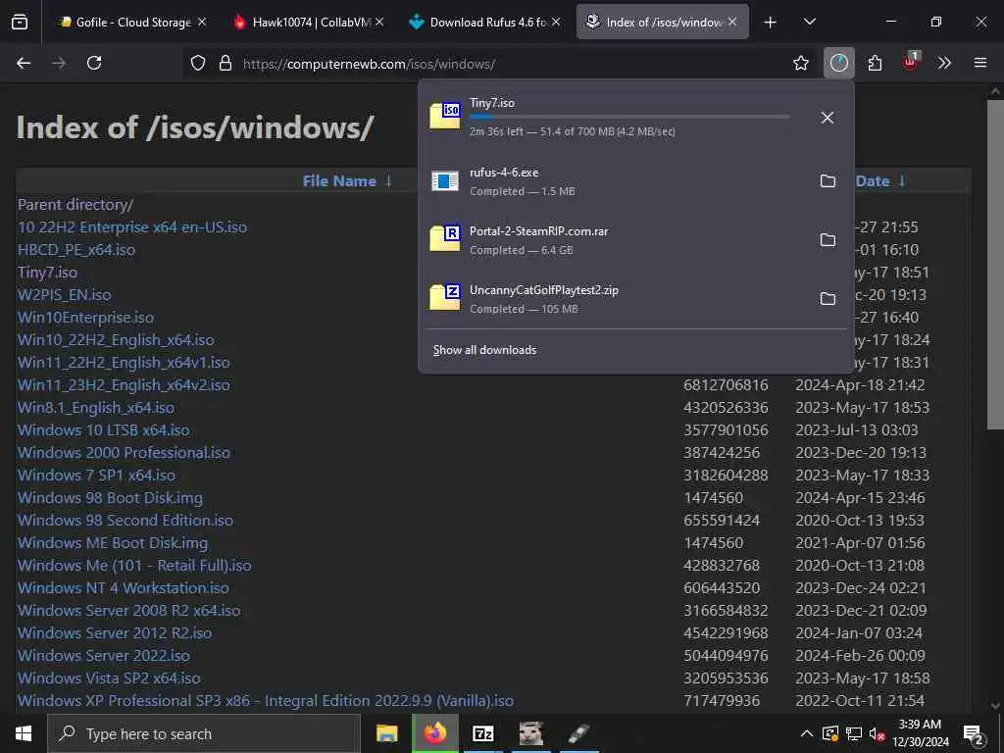This screenshot has width=1004, height=753.
Task: Go back to previous page
Action: pyautogui.click(x=24, y=63)
